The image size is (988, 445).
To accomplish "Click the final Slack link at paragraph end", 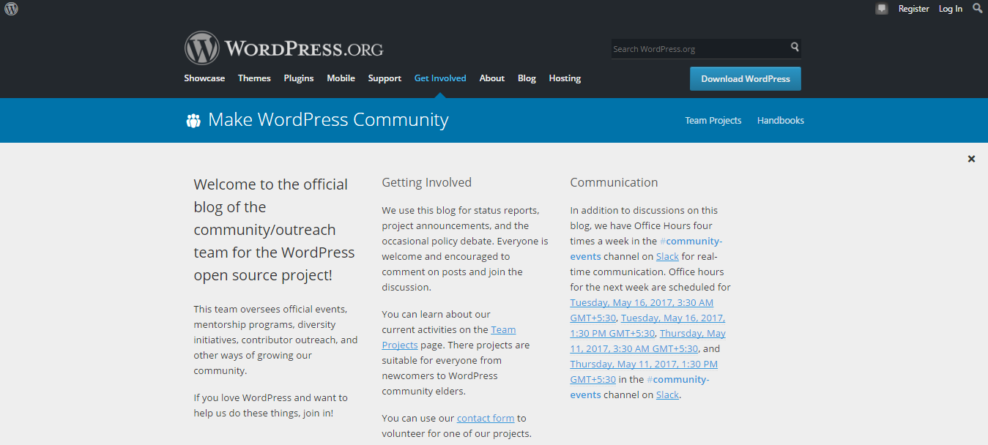I will tap(667, 395).
